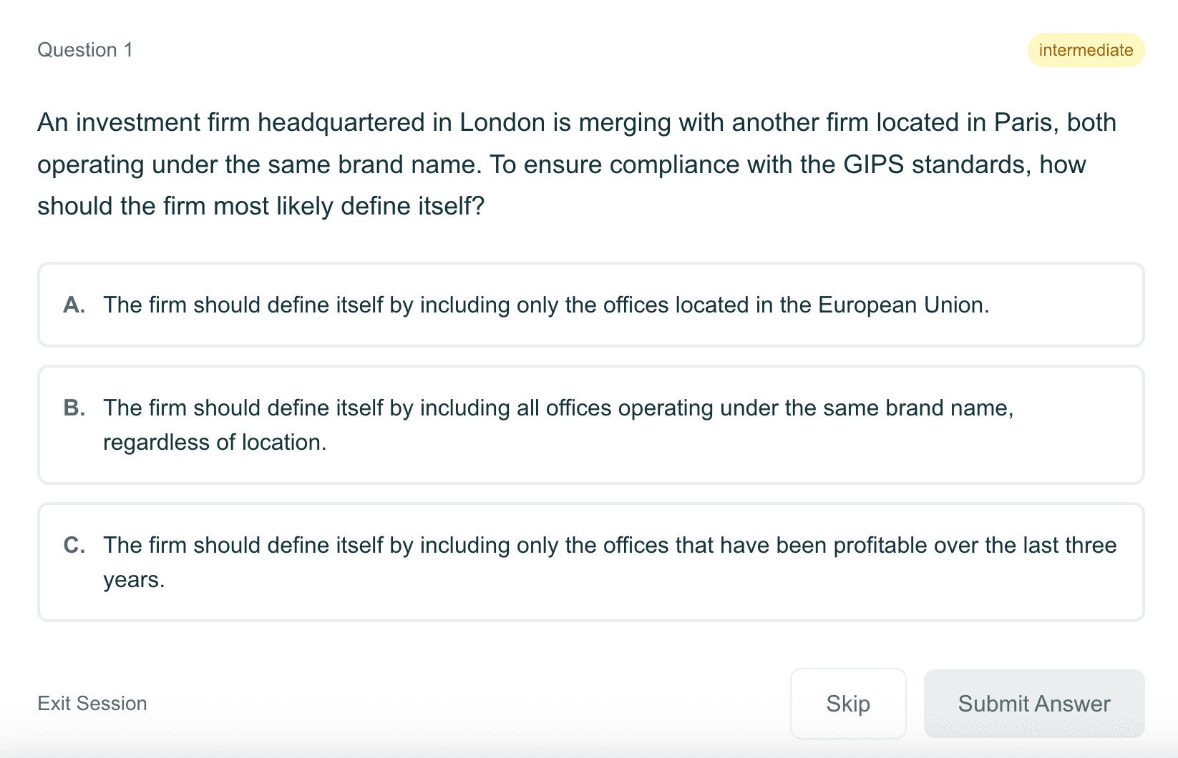Click the Question 1 heading
Viewport: 1178px width, 758px height.
(84, 49)
